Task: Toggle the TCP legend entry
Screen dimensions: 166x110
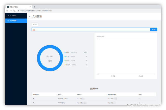Action: [67, 57]
